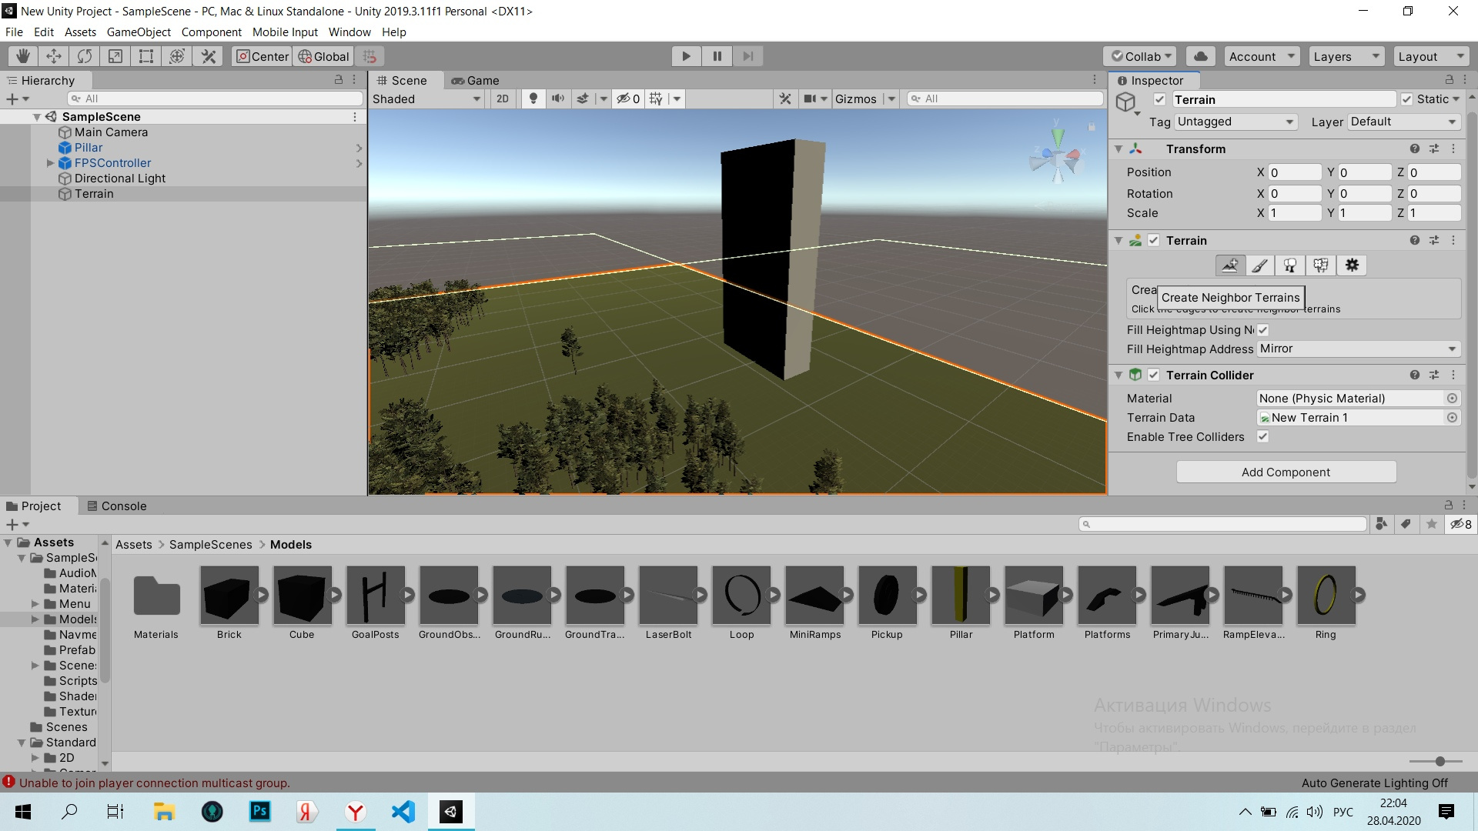Select the combined Transform tool

(177, 56)
